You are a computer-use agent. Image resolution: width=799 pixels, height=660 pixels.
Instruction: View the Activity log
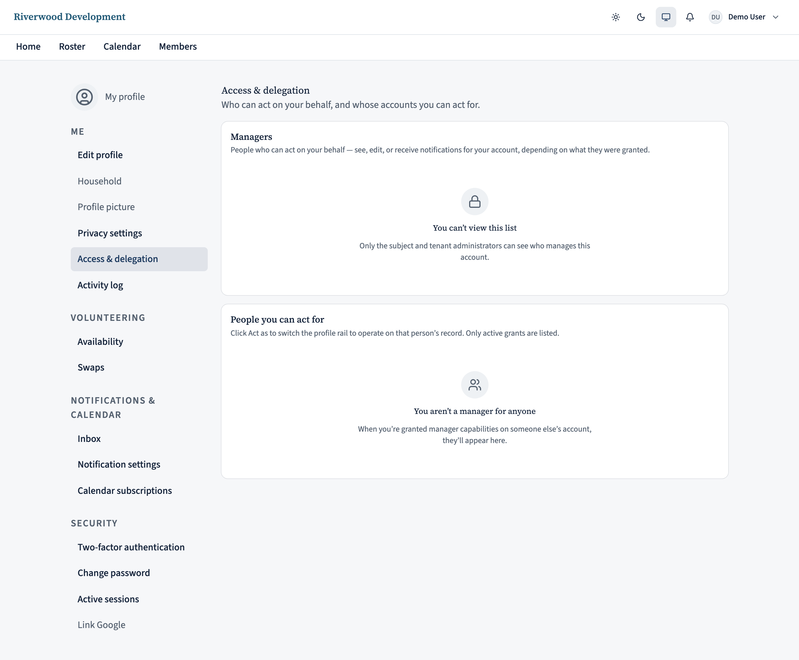pos(139,285)
